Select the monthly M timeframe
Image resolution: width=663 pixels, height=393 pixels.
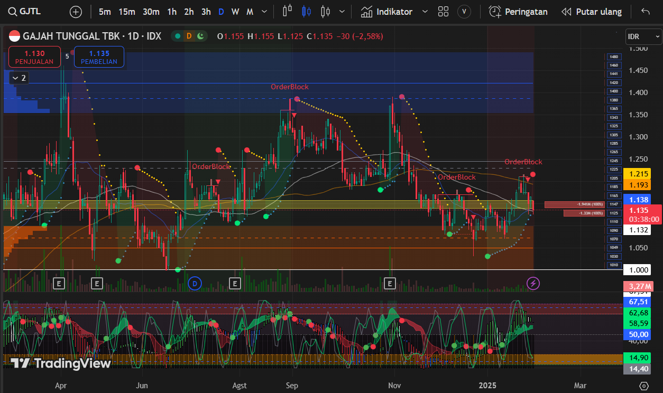tap(250, 12)
